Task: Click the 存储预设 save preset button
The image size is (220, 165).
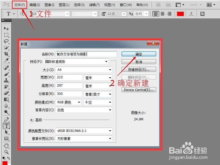Action: click(138, 69)
